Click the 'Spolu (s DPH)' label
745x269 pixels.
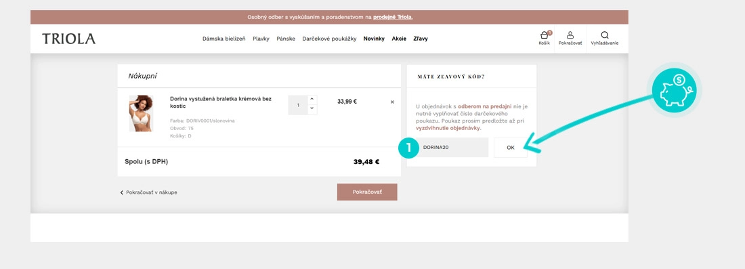(146, 161)
